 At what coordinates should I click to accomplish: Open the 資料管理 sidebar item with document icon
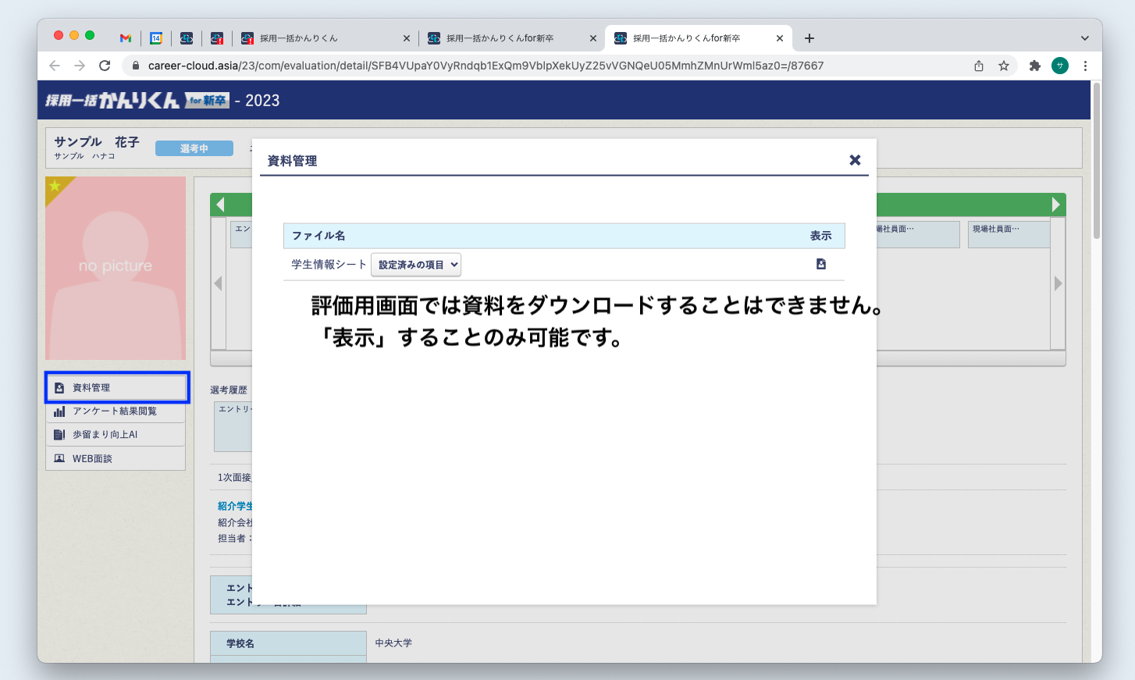pyautogui.click(x=92, y=386)
